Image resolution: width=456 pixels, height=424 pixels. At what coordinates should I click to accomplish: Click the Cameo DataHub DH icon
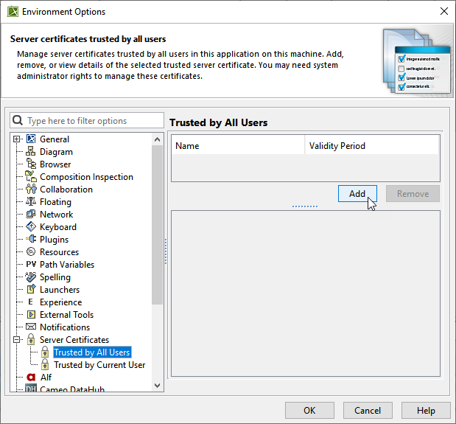(31, 388)
